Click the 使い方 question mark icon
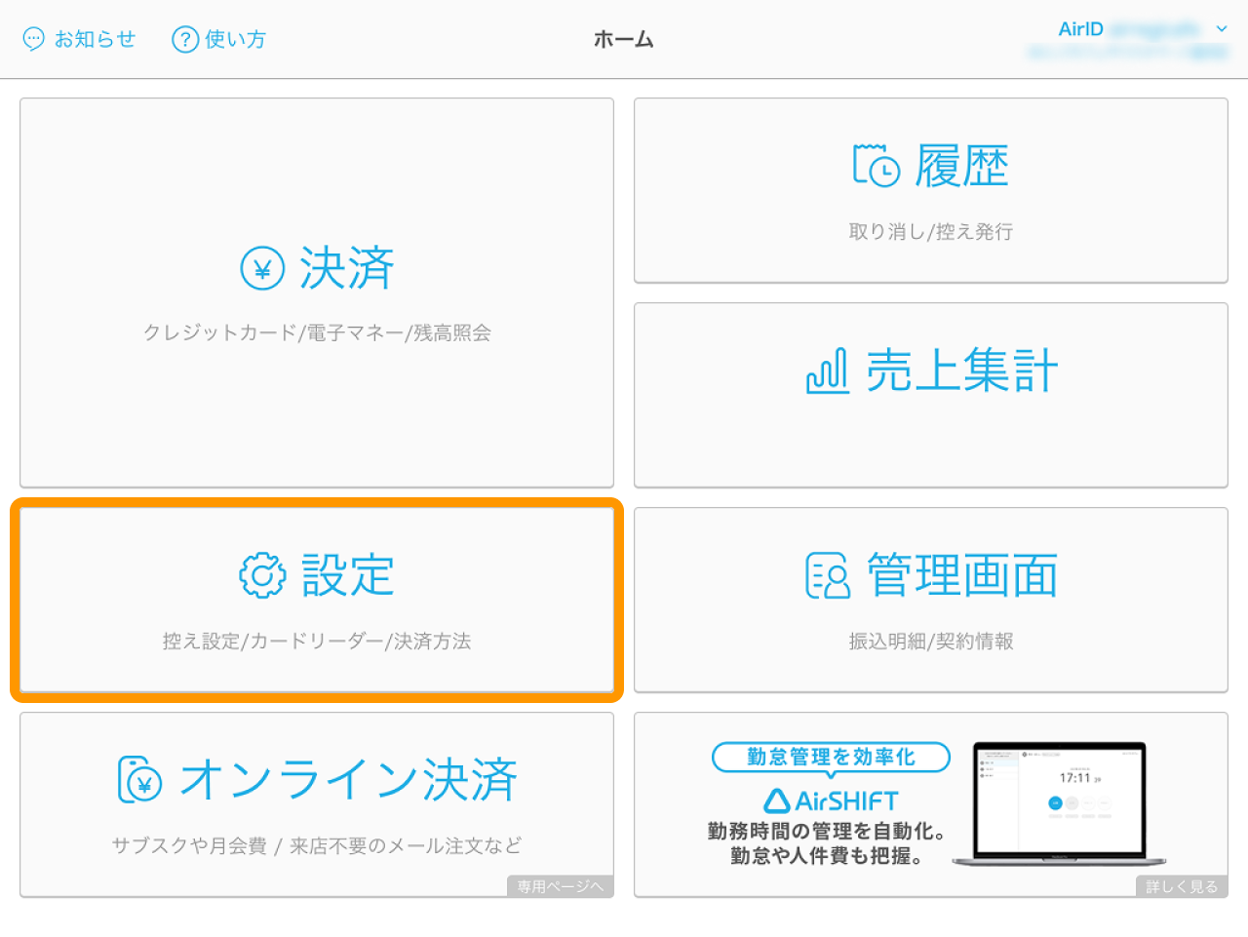 184,39
